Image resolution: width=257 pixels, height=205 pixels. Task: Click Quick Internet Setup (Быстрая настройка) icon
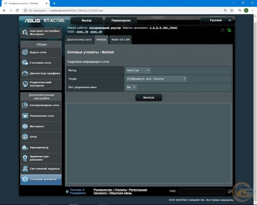tap(25, 33)
